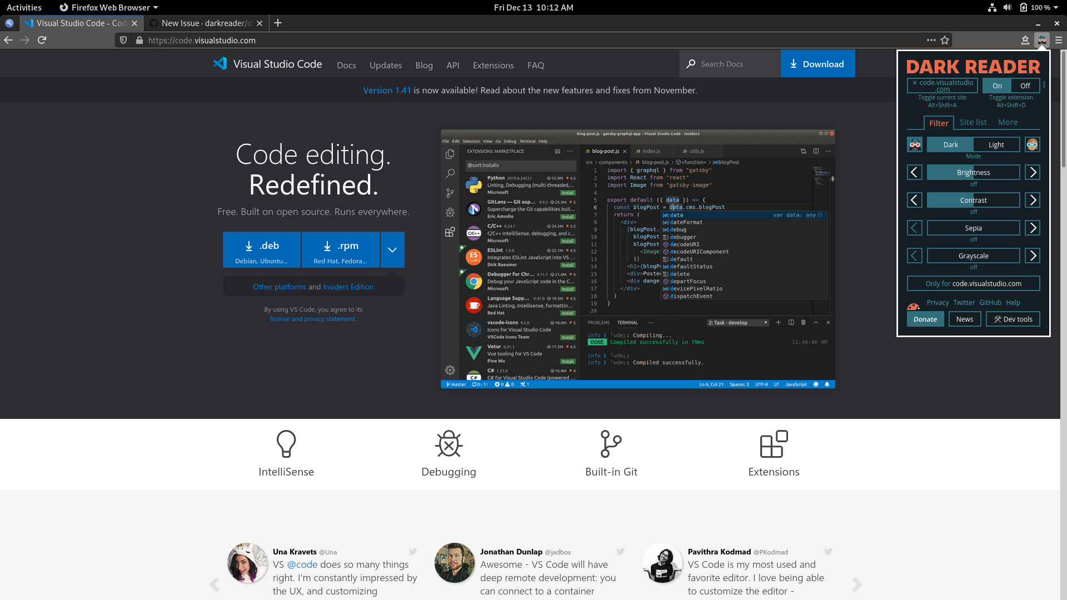
Task: Reload the current page
Action: tap(42, 40)
